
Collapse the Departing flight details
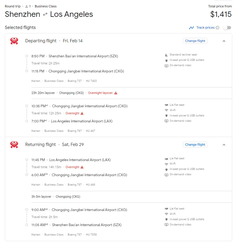[x=224, y=41]
